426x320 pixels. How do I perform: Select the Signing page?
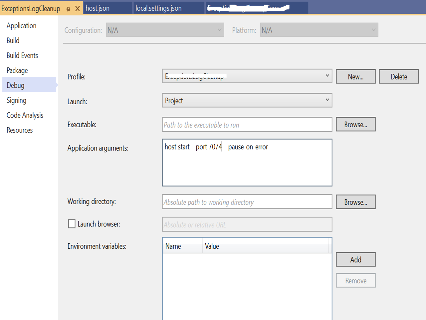[x=16, y=100]
